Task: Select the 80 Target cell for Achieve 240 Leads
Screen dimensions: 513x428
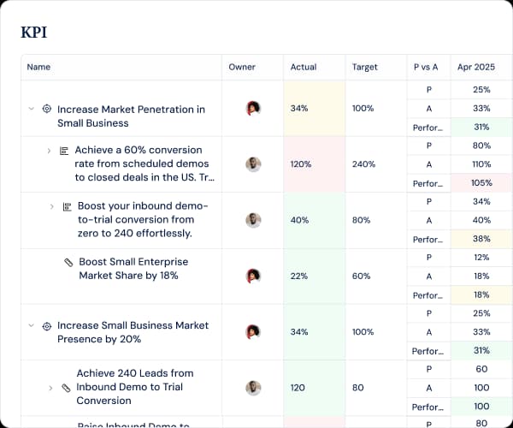Action: tap(376, 388)
